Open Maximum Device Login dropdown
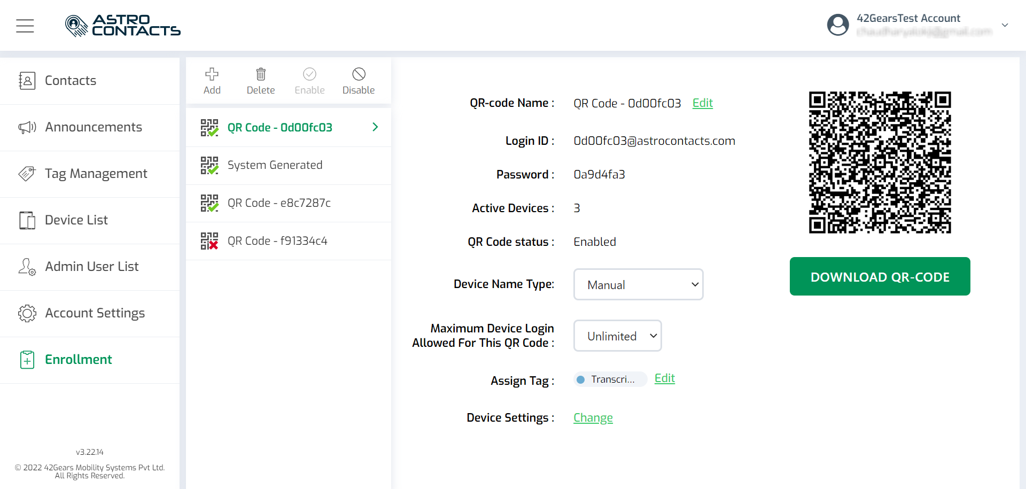 (x=618, y=336)
